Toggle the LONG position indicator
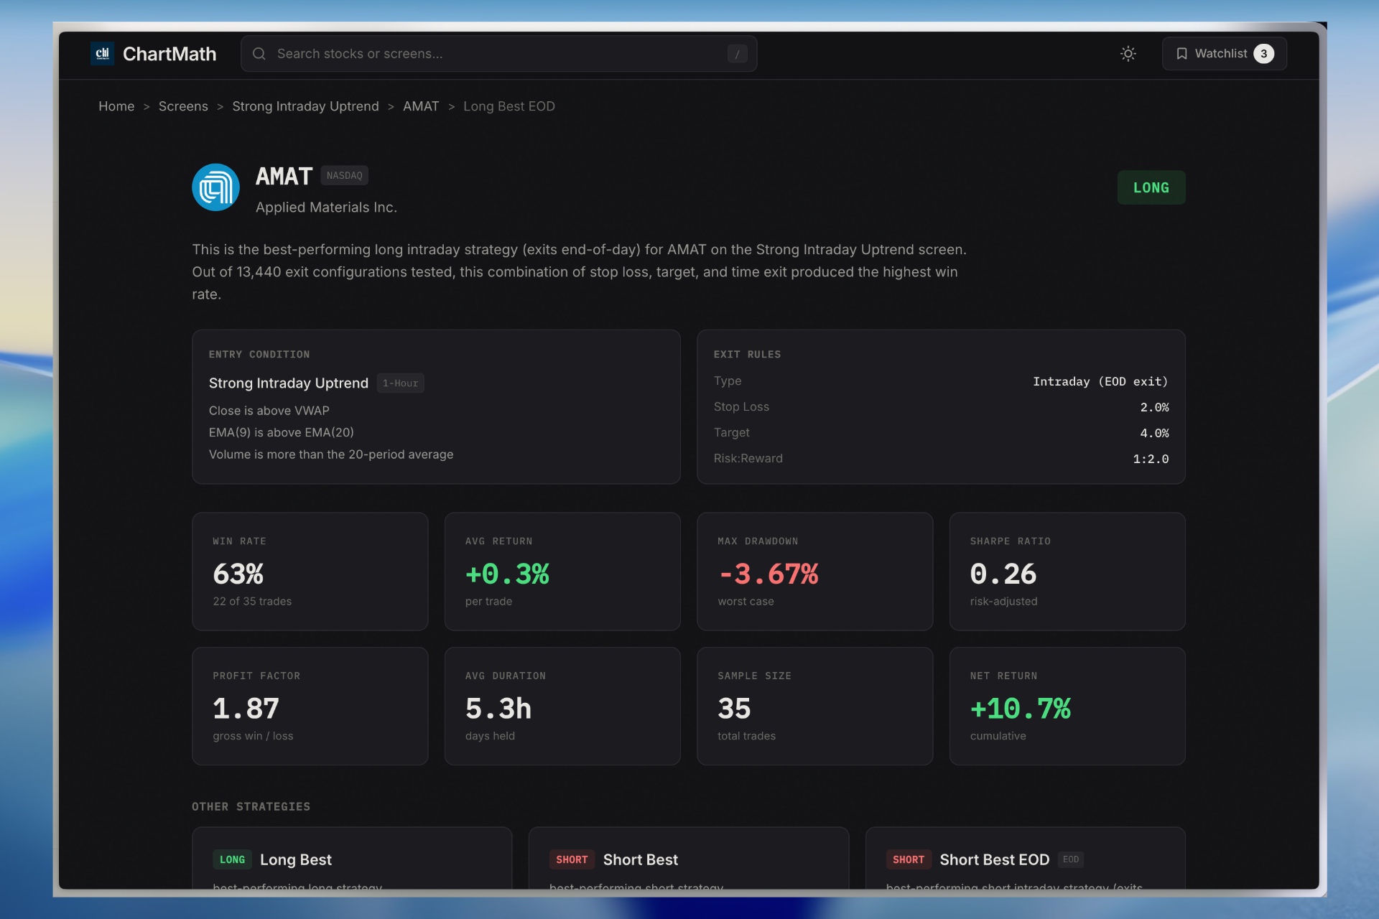The width and height of the screenshot is (1379, 919). tap(1151, 187)
